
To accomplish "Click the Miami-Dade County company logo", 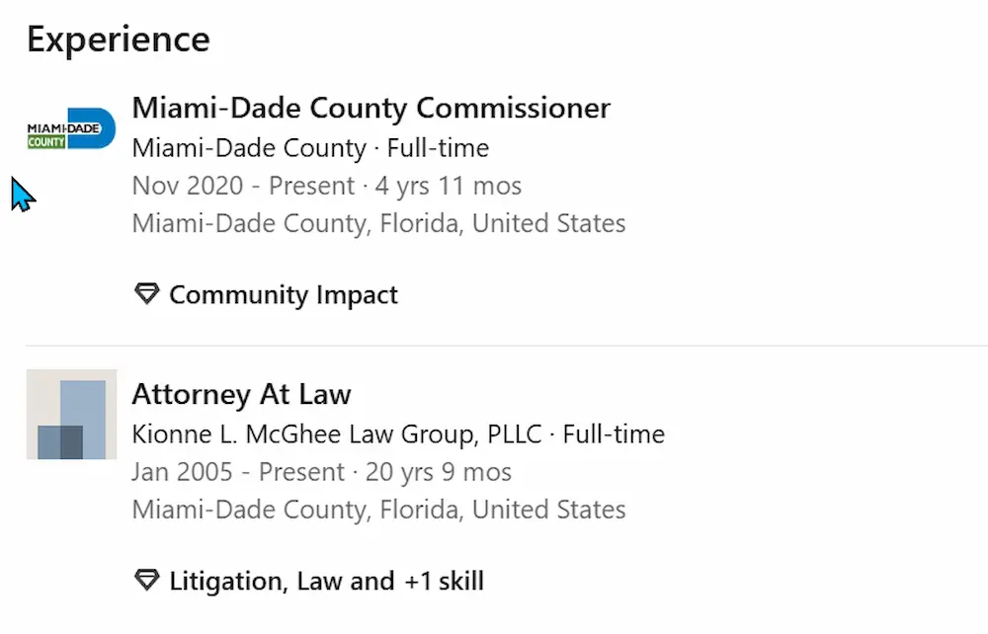I will click(69, 126).
